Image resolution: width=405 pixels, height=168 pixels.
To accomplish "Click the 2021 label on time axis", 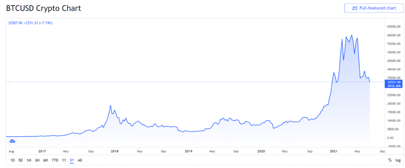I will (x=334, y=151).
